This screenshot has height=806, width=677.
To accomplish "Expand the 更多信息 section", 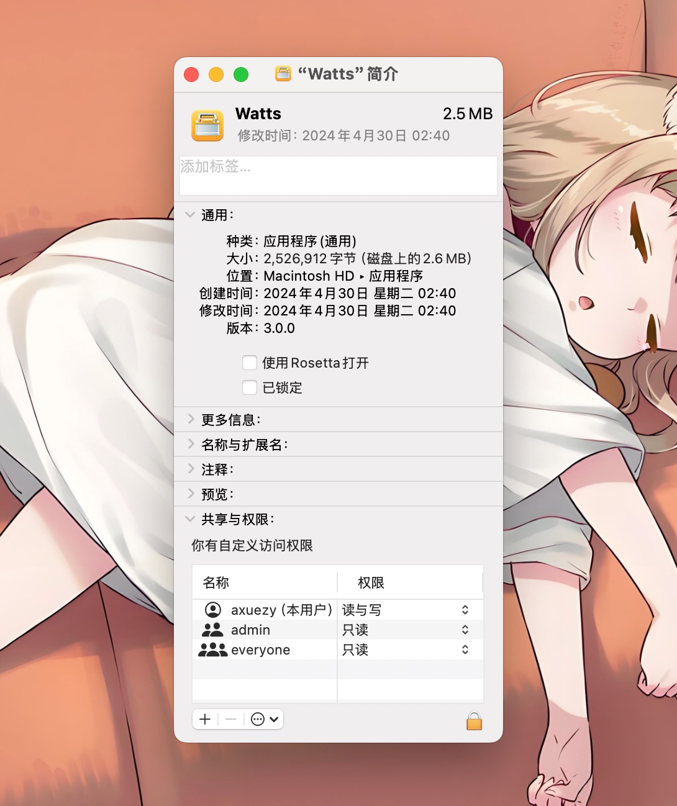I will [191, 419].
